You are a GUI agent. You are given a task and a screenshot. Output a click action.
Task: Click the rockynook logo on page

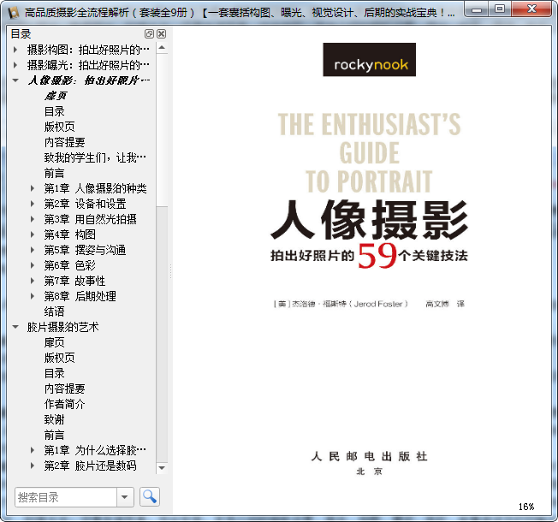370,59
